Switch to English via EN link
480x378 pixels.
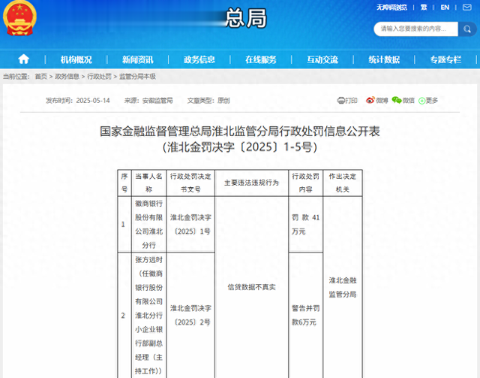(x=445, y=8)
